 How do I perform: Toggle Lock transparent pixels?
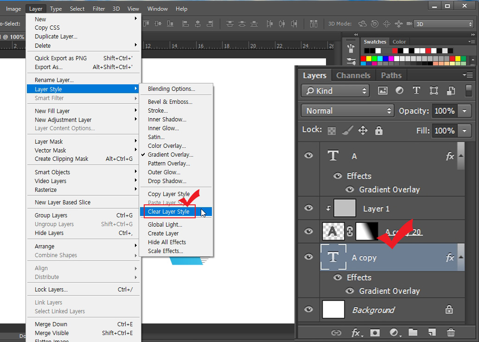332,131
